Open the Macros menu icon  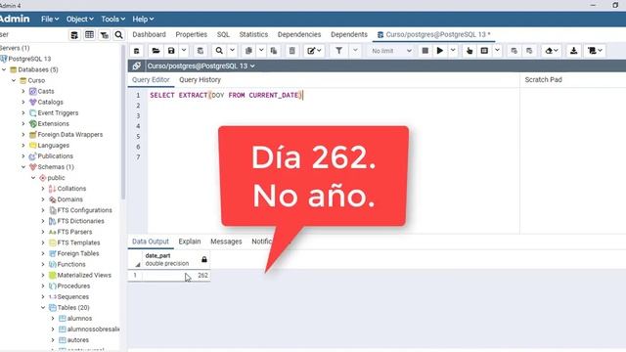595,51
